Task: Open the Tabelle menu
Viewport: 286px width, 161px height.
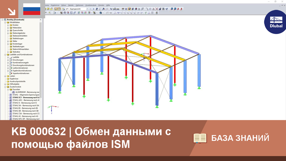Action: click(71, 5)
